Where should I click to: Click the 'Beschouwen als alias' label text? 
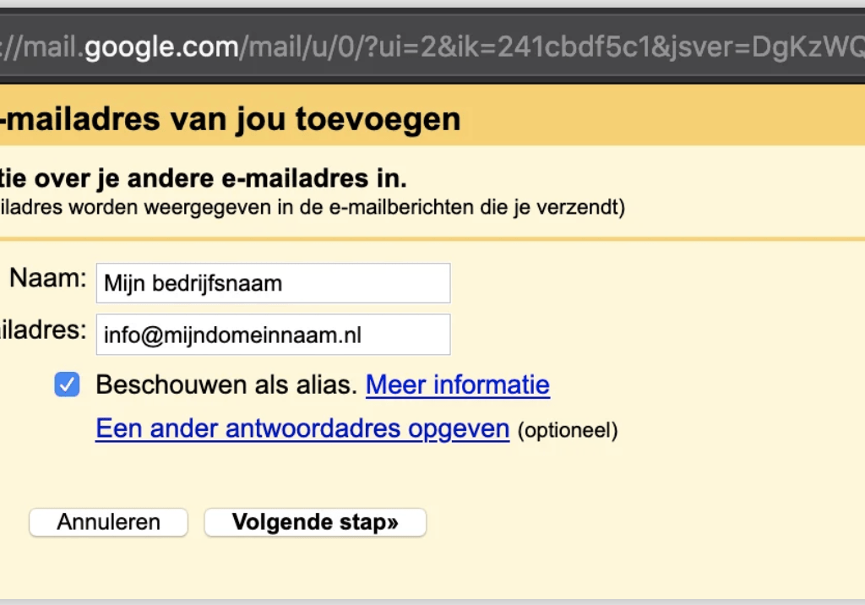pos(226,385)
